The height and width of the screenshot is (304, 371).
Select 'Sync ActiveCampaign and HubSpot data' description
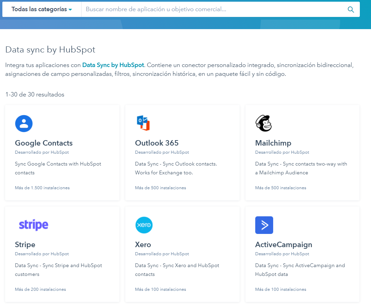300,270
